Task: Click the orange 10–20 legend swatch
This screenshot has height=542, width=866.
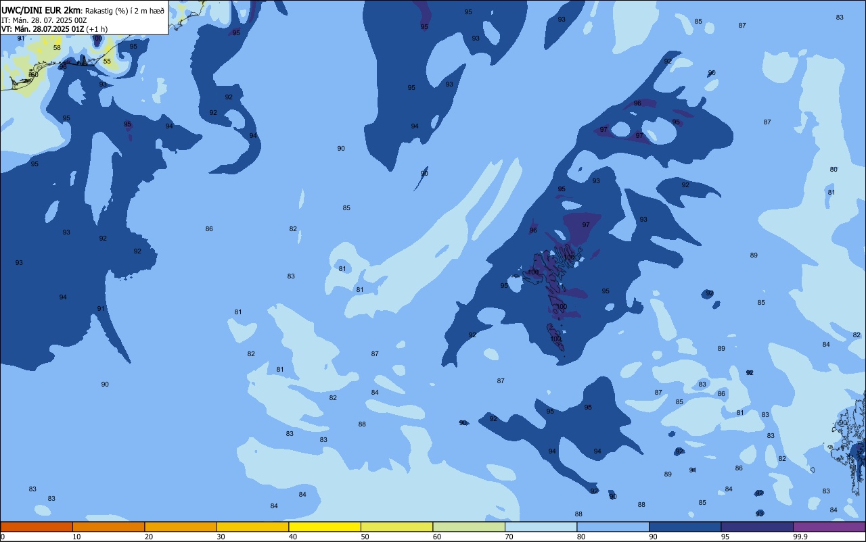Action: click(108, 526)
